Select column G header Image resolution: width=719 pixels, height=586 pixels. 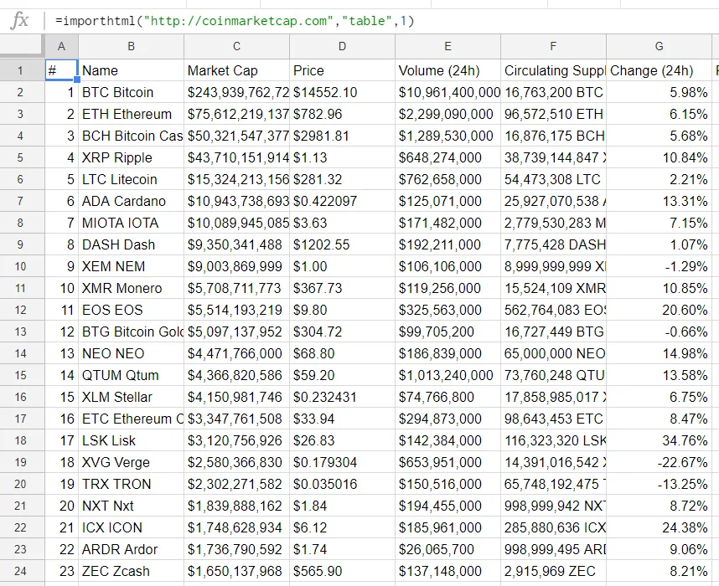(x=659, y=46)
